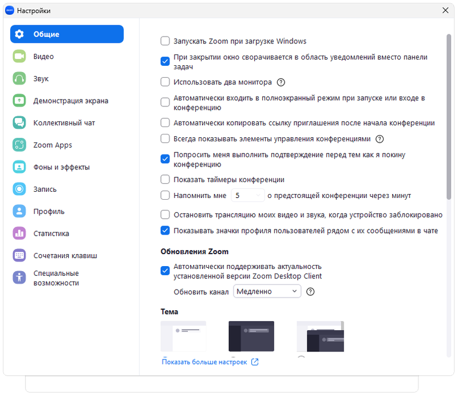The width and height of the screenshot is (458, 396).
Task: Click the Статистика bar chart icon
Action: tap(19, 233)
